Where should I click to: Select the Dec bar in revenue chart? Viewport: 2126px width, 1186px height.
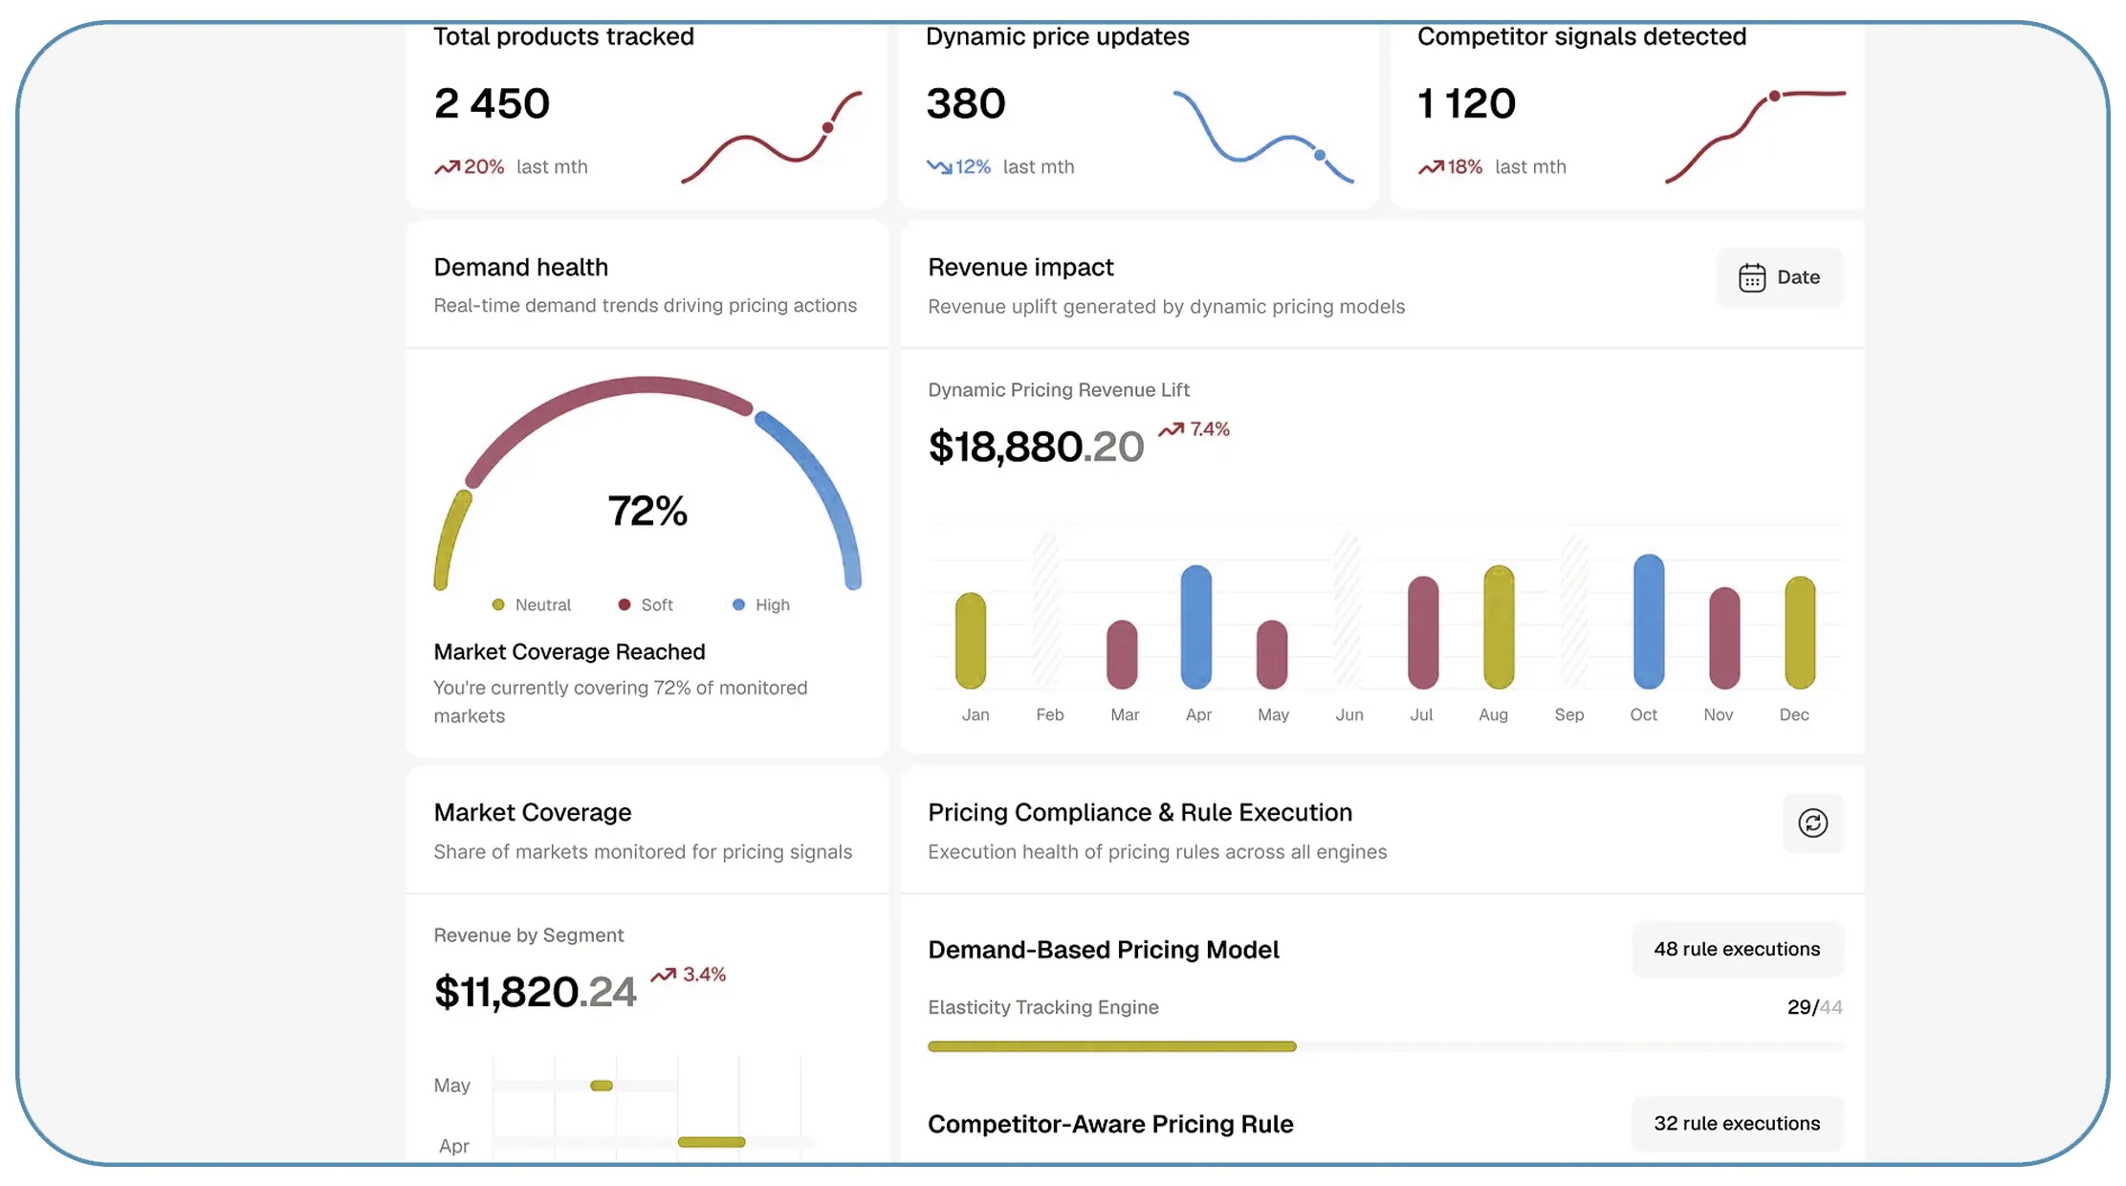coord(1800,631)
